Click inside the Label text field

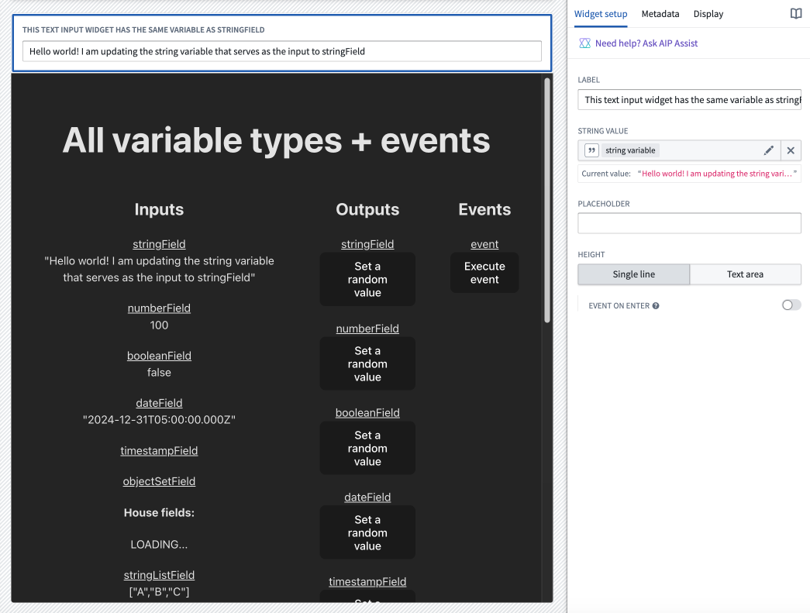click(689, 99)
